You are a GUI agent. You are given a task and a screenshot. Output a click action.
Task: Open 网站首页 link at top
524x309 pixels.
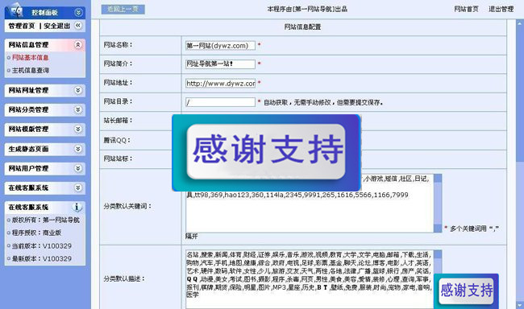466,9
